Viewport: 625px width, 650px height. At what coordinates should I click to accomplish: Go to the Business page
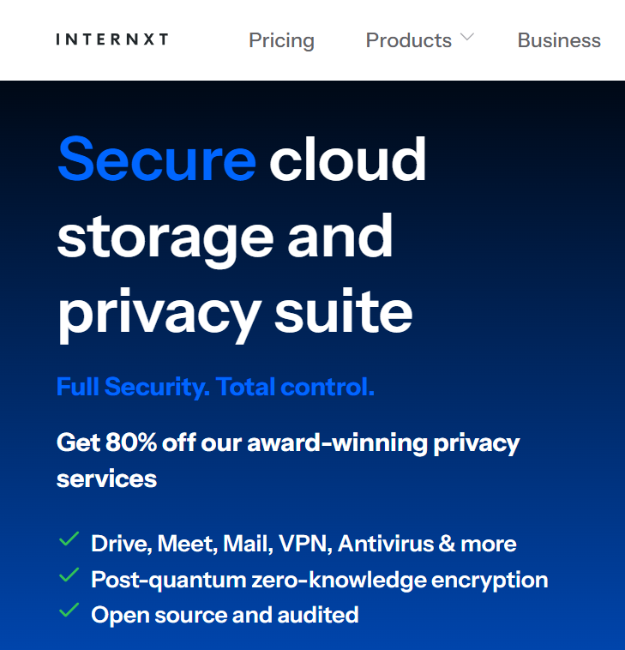[559, 40]
